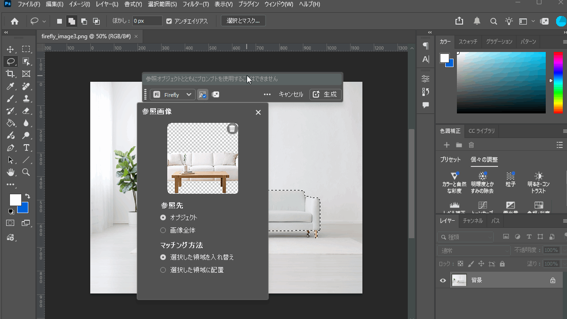
Task: Choose Subtract from selection mode button
Action: pos(84,21)
